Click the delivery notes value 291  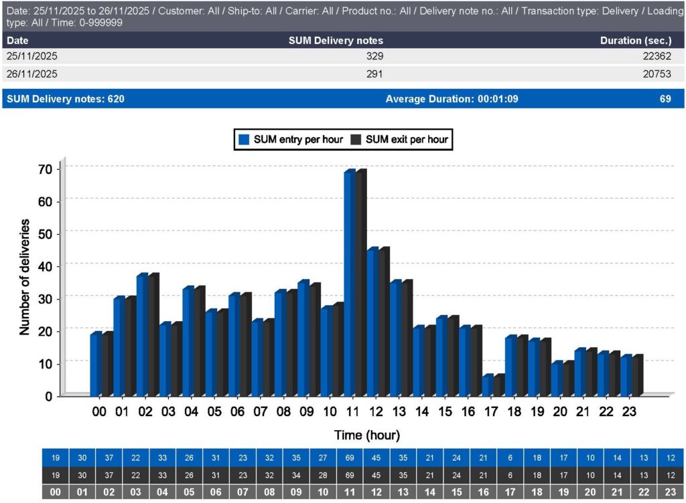tap(374, 74)
